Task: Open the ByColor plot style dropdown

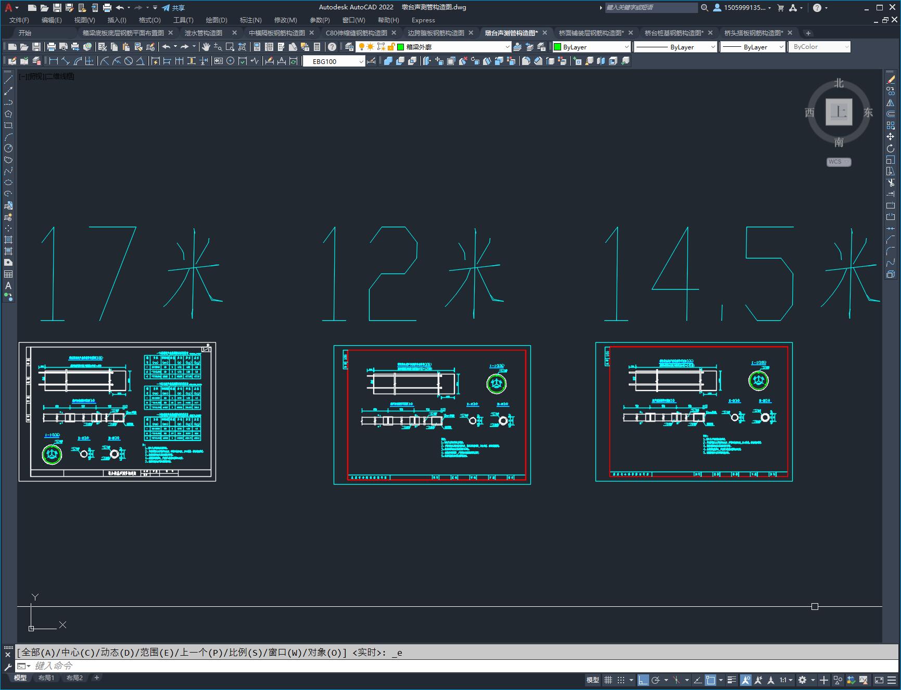Action: pos(819,47)
